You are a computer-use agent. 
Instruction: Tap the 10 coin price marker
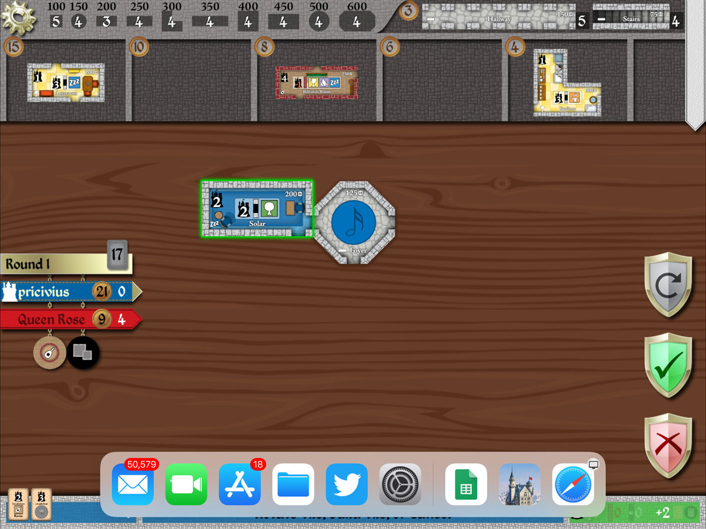click(139, 46)
